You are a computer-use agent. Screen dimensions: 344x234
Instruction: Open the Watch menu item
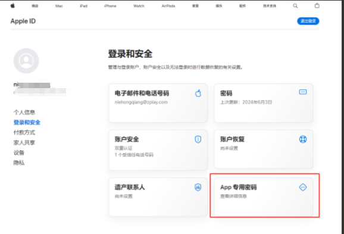(139, 6)
